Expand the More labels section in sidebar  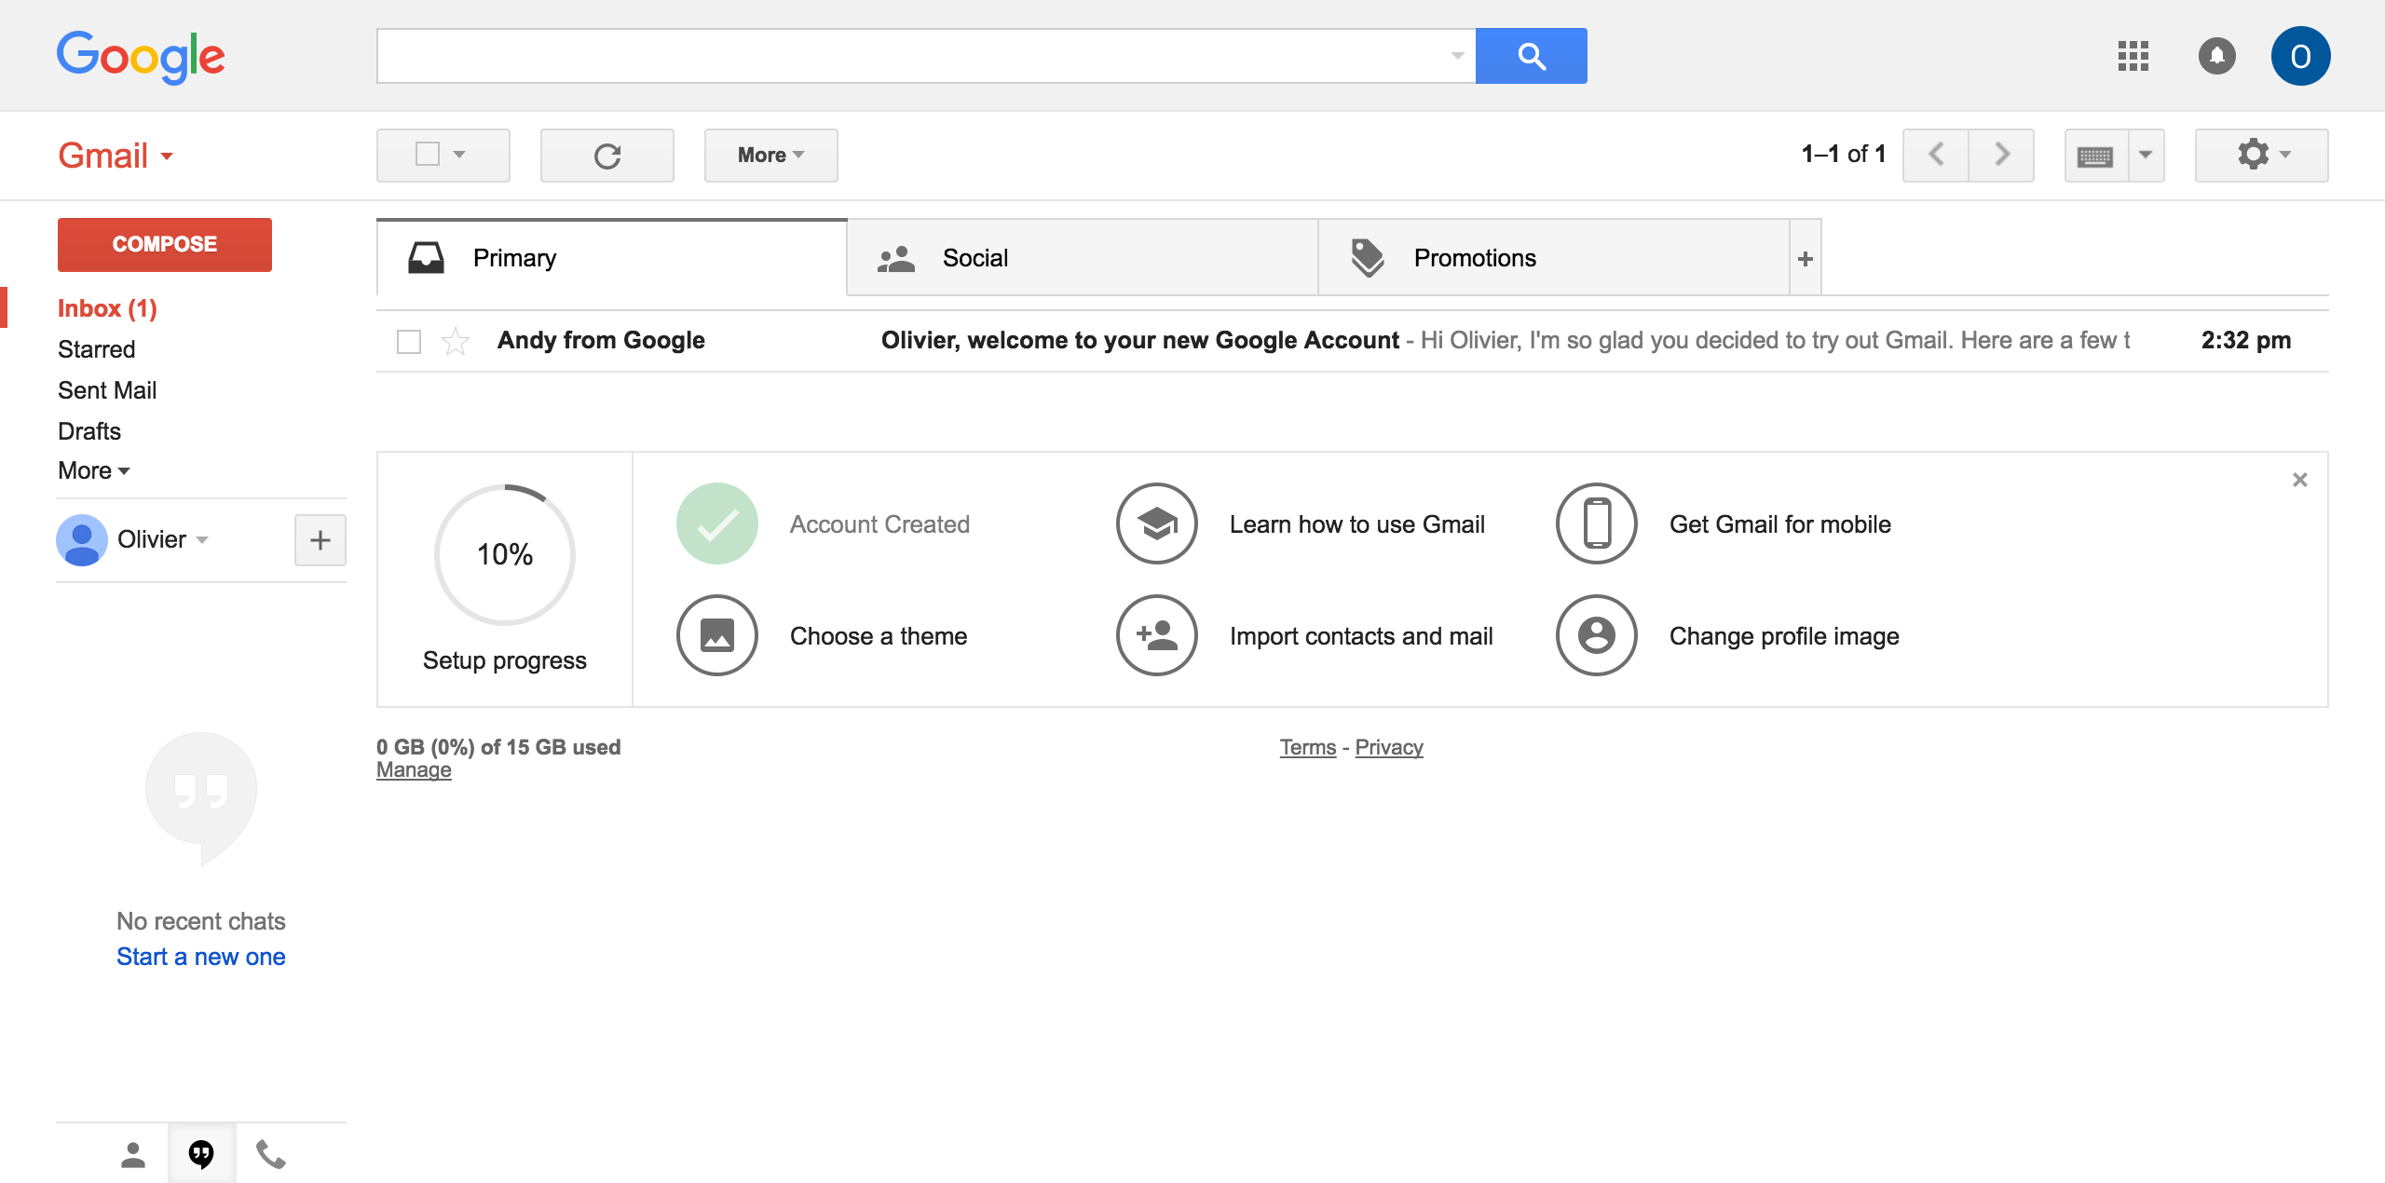tap(92, 470)
